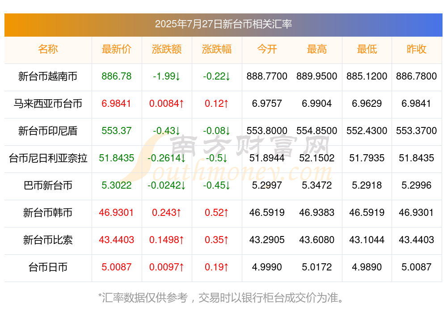Click the 名称 column header

[x=48, y=49]
